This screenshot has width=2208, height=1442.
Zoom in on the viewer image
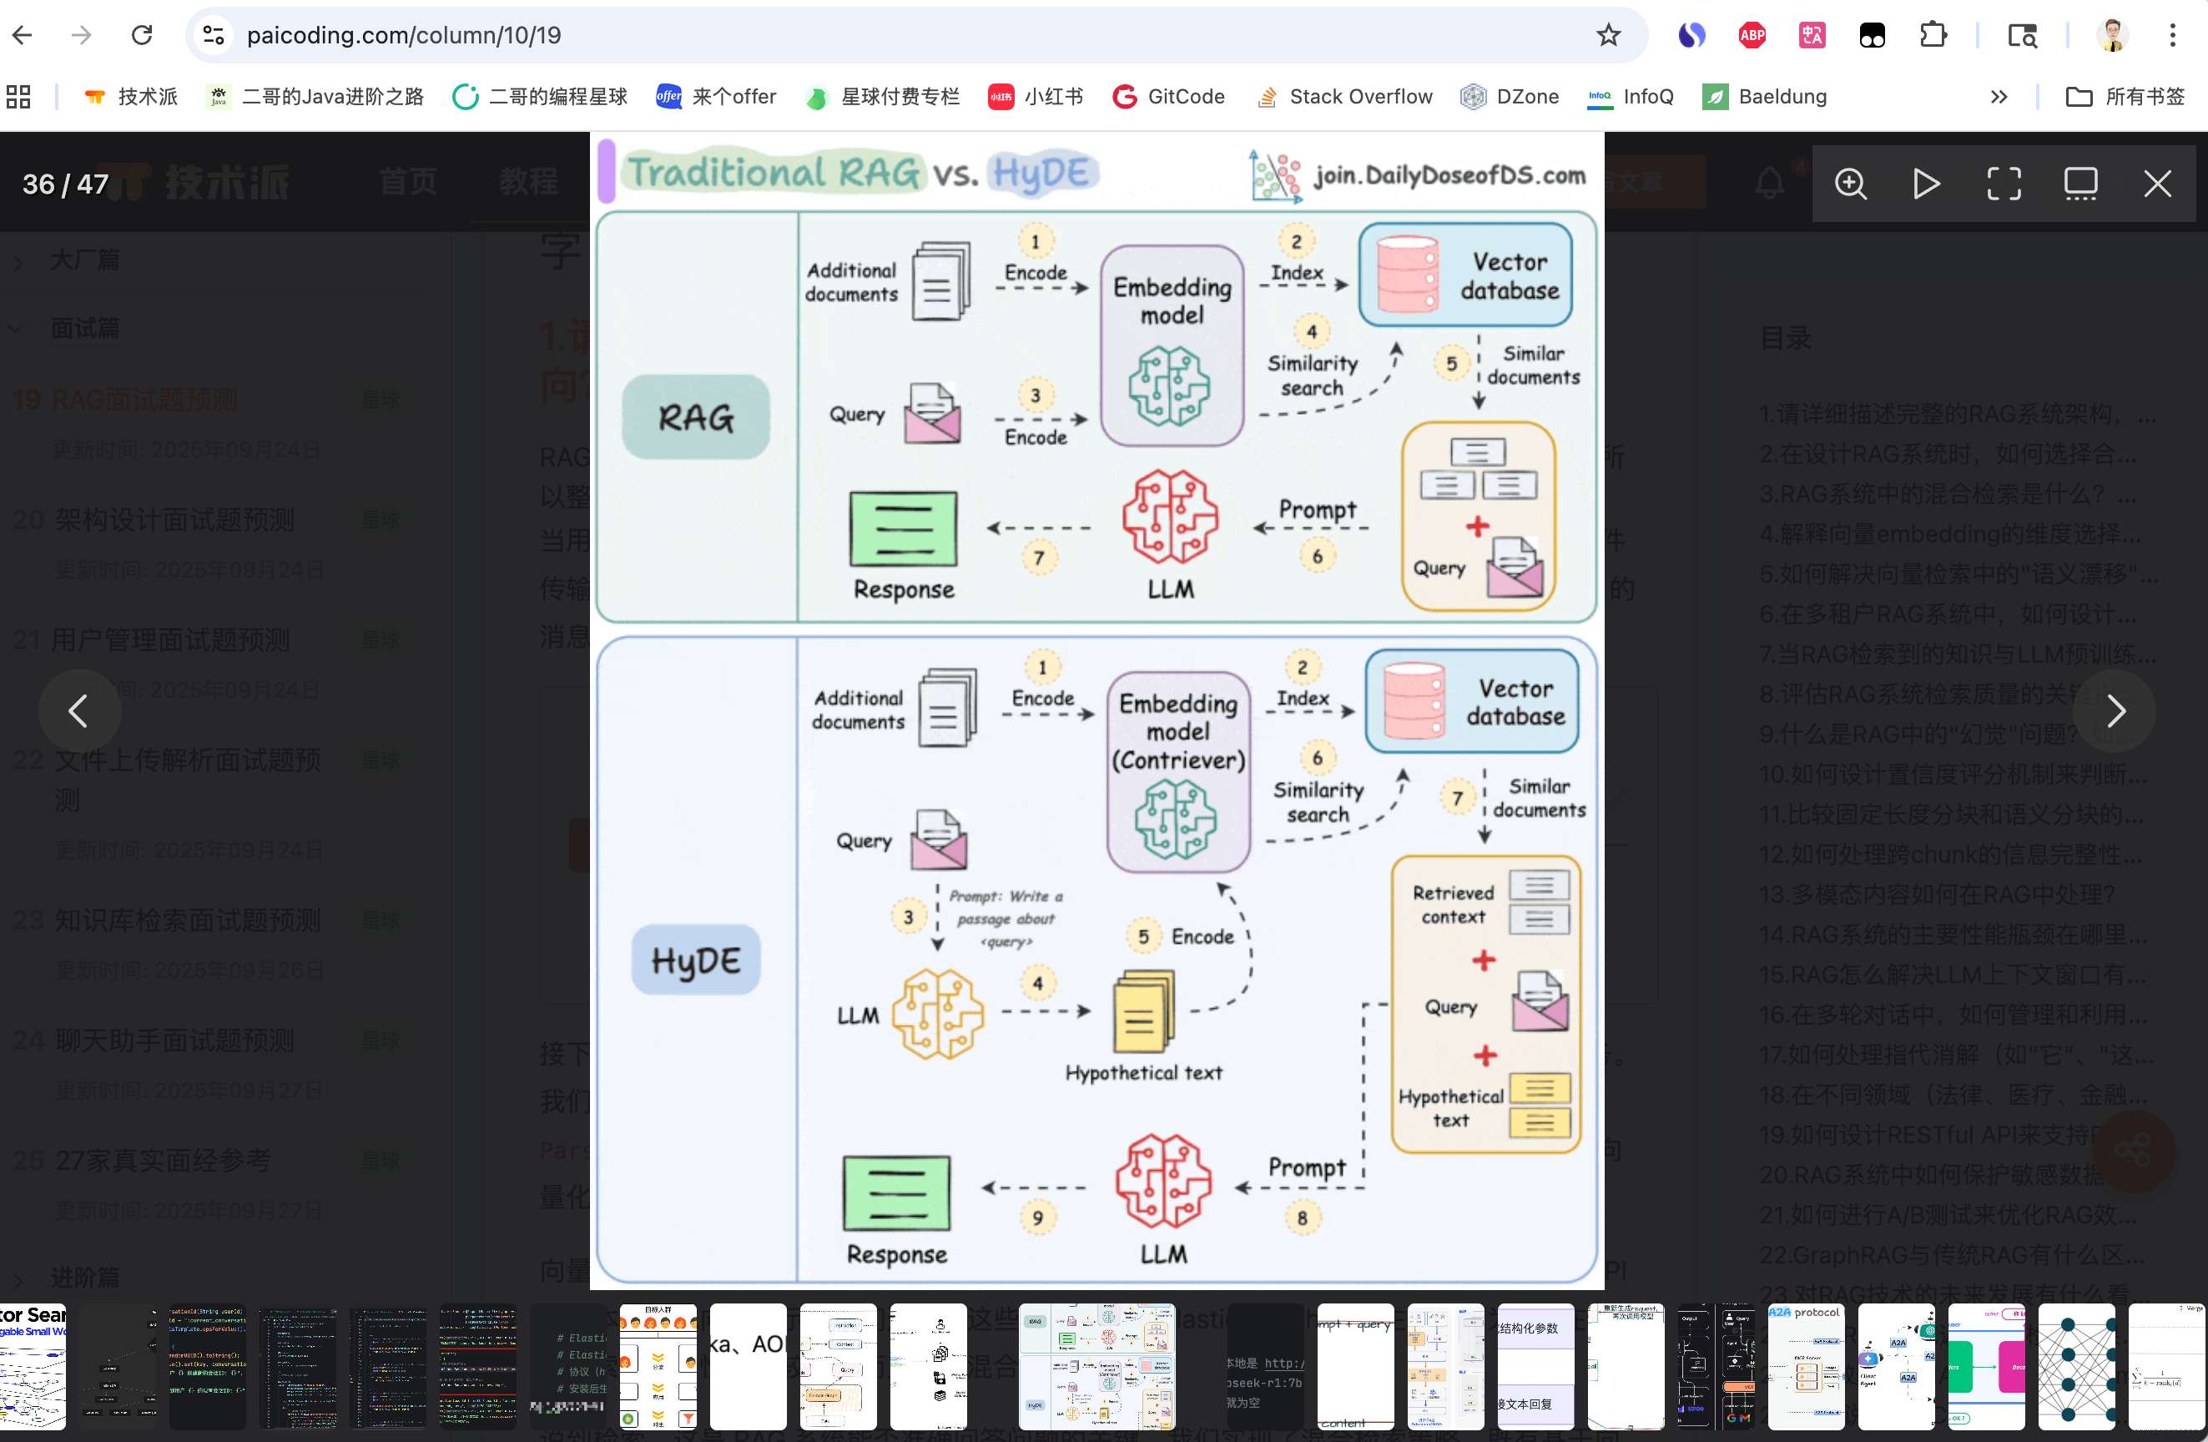pos(1850,183)
